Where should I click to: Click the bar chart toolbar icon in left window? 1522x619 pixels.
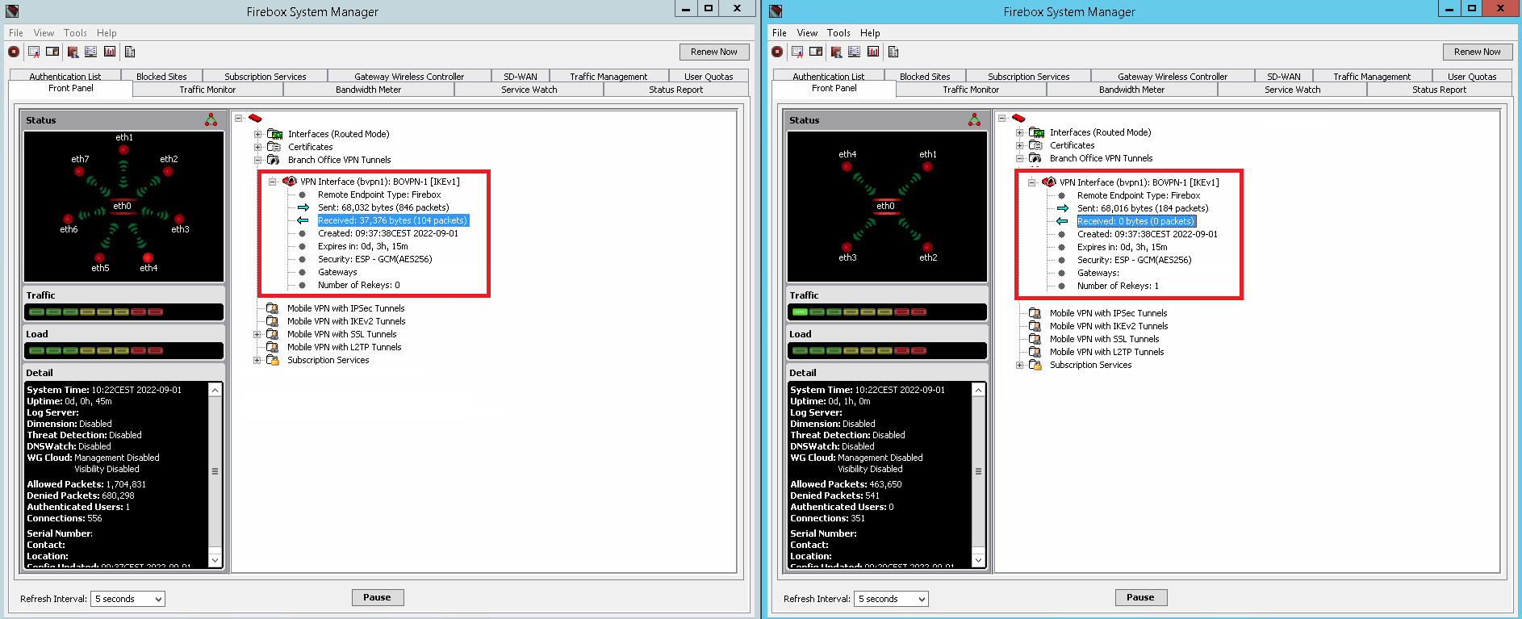[110, 52]
